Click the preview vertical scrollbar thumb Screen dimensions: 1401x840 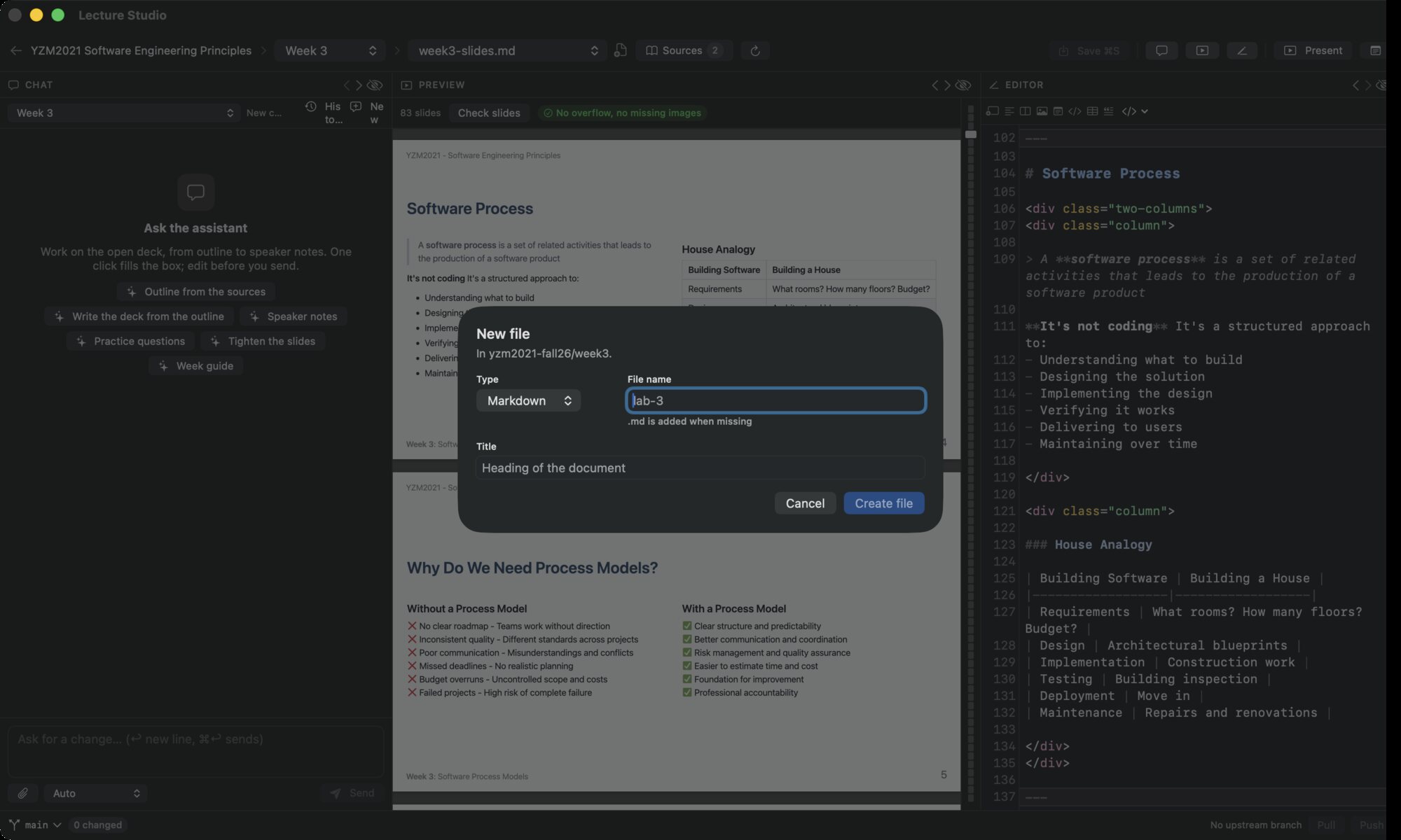point(970,134)
